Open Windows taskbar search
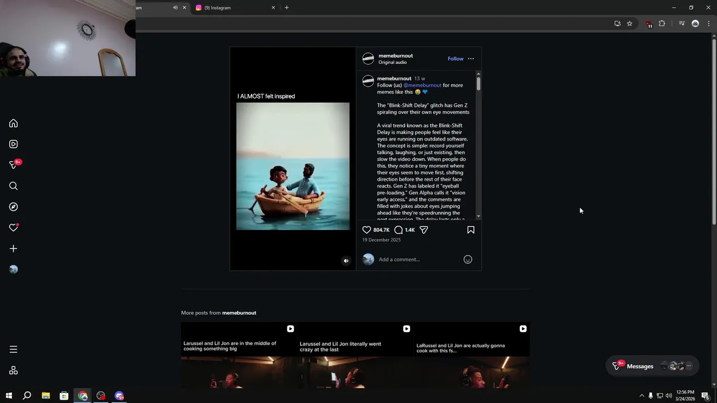717x403 pixels. coord(27,396)
